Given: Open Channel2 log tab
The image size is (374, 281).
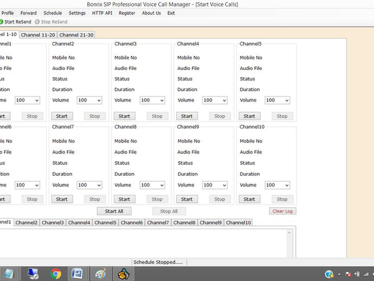Looking at the screenshot, I should tap(27, 222).
